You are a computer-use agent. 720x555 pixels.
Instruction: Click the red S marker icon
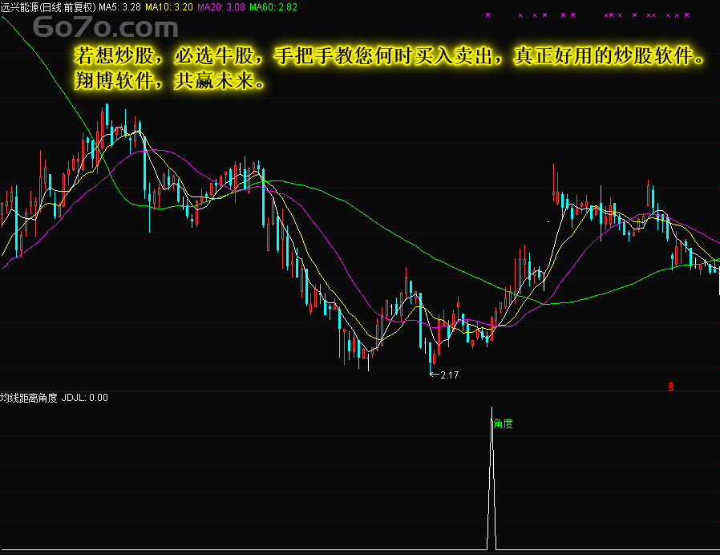click(x=671, y=387)
